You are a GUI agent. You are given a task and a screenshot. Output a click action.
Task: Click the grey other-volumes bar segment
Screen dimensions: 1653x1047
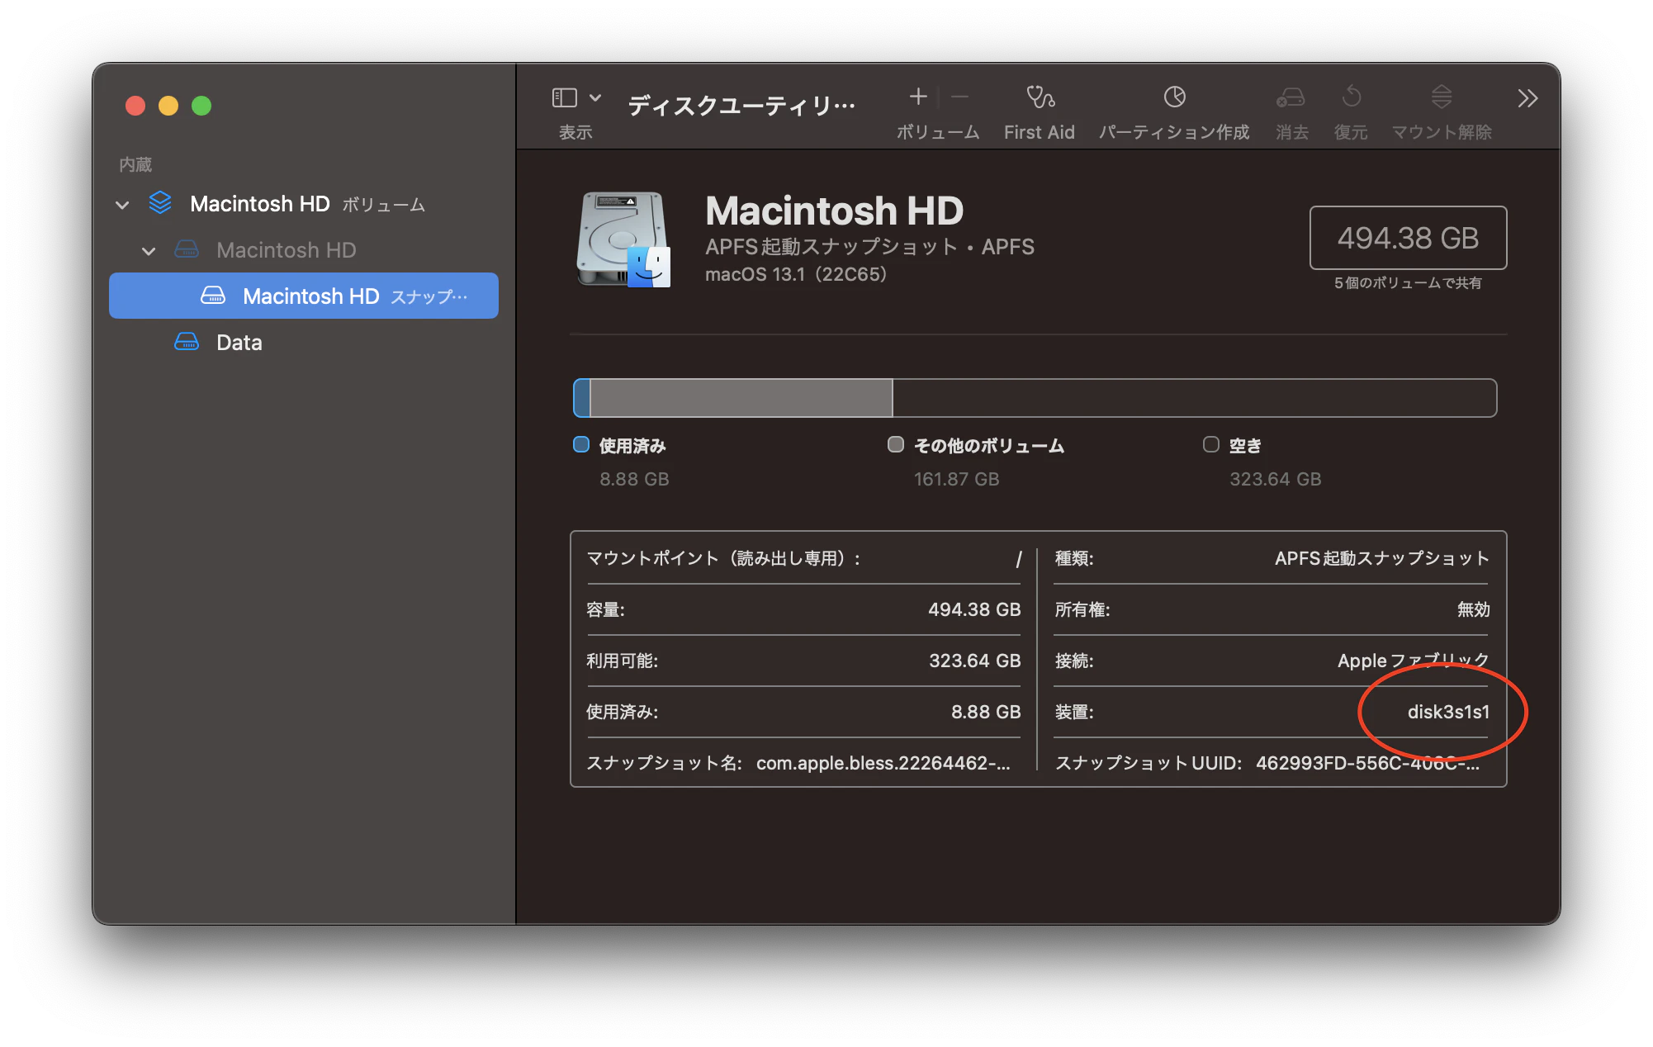pyautogui.click(x=741, y=398)
